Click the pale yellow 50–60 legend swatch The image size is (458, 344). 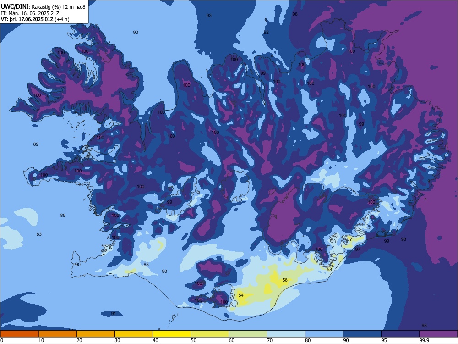210,334
